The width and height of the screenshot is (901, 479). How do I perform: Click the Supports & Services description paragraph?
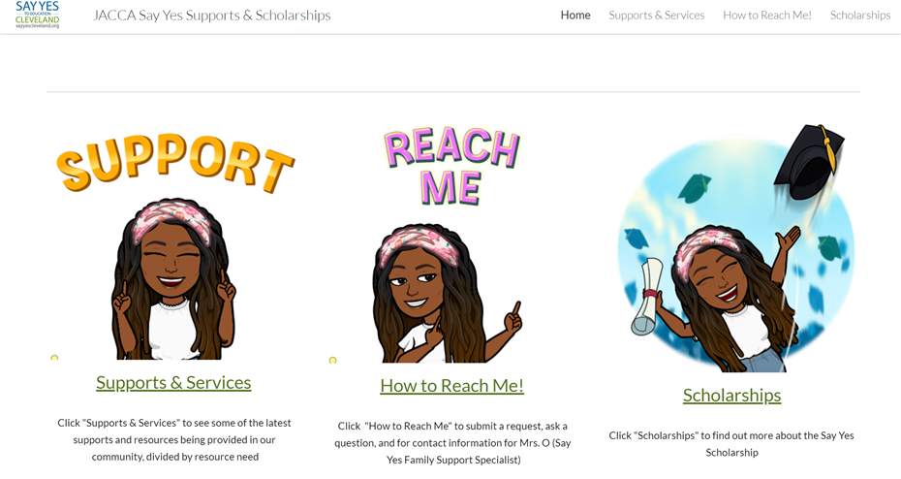174,440
